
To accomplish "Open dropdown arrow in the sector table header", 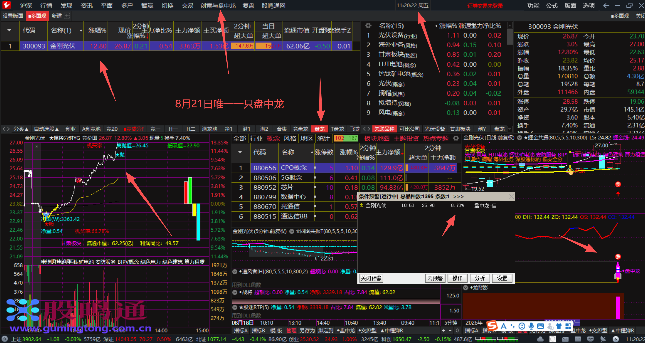I will 240,152.
